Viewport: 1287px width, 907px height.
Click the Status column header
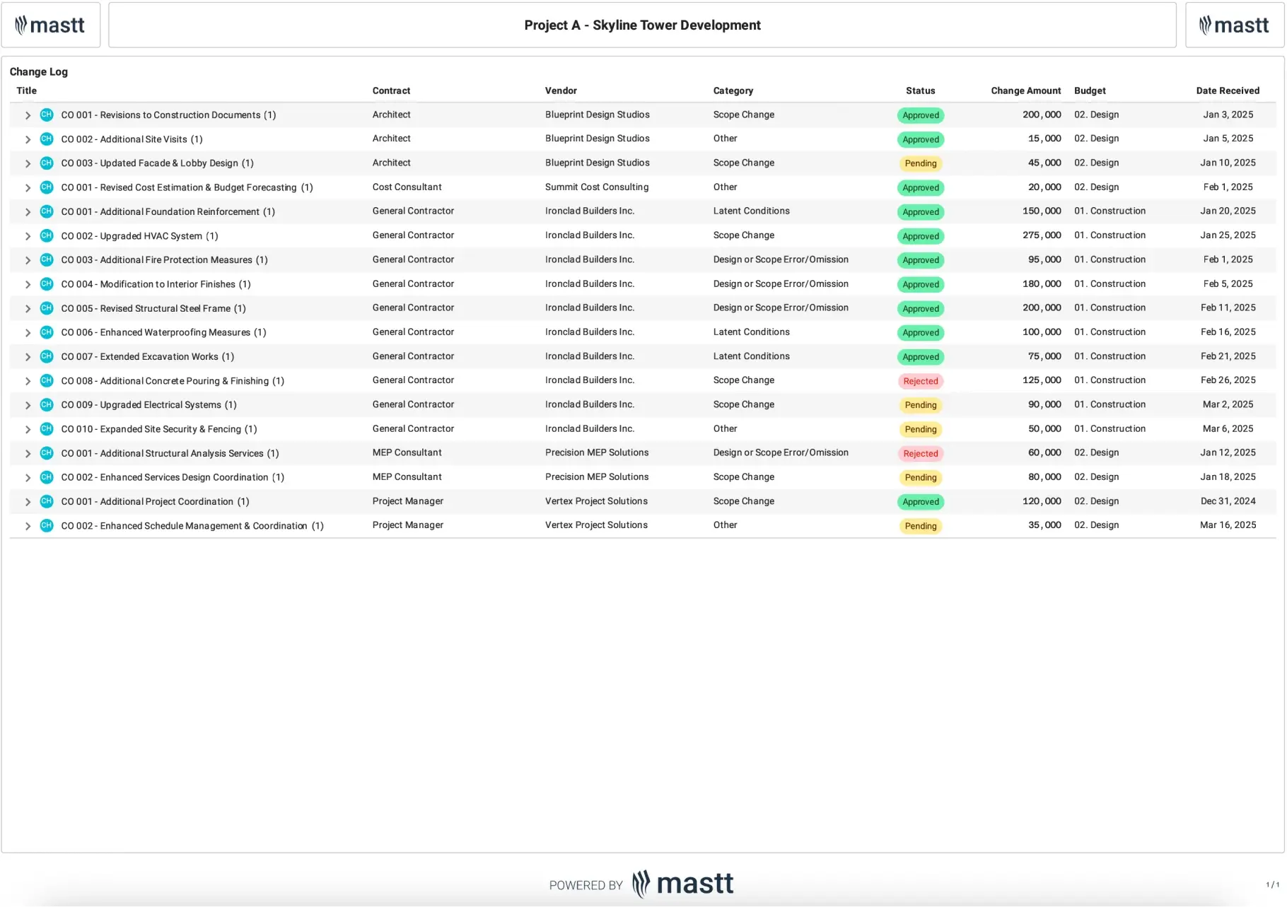[920, 90]
